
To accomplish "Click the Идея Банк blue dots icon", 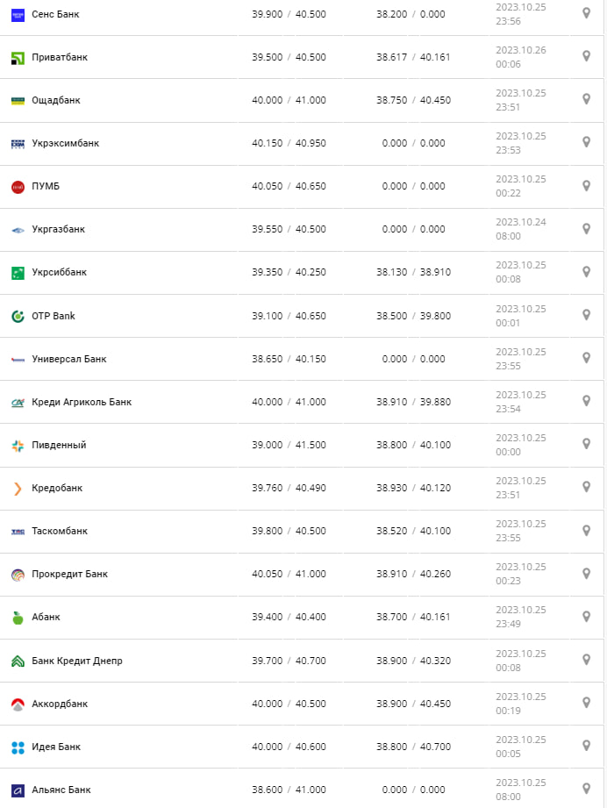I will coord(18,747).
